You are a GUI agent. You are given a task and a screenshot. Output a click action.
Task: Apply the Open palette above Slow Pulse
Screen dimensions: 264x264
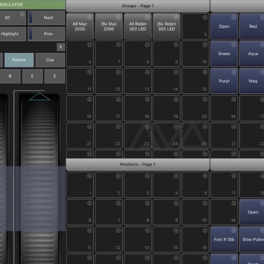(x=252, y=212)
